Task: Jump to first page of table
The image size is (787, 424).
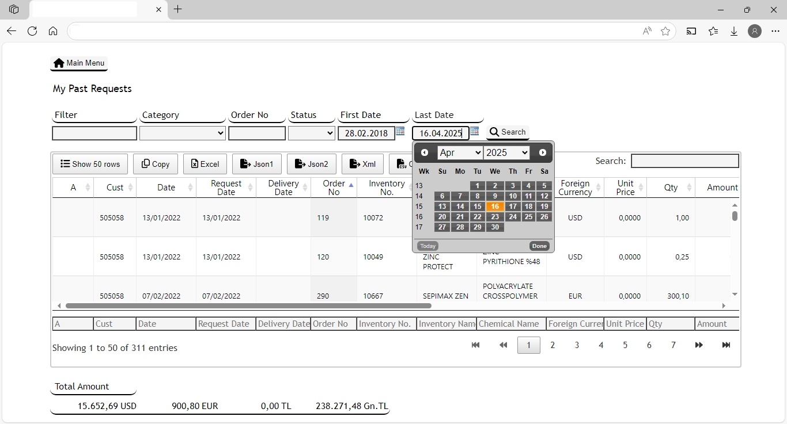Action: pyautogui.click(x=475, y=345)
